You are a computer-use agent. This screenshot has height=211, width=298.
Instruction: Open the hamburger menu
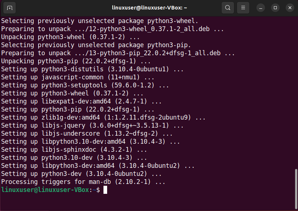coord(242,7)
